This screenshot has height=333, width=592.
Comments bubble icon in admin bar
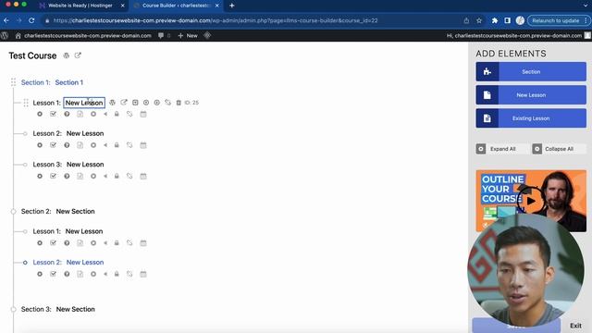tap(161, 35)
